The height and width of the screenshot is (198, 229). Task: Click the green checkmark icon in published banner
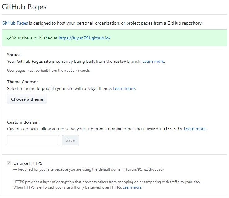[9, 38]
